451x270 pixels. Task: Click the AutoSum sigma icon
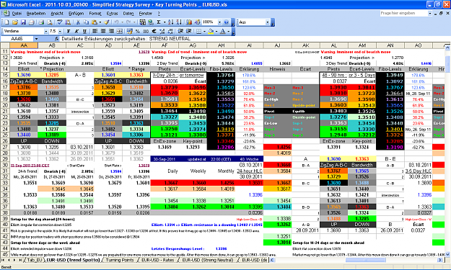[159, 22]
